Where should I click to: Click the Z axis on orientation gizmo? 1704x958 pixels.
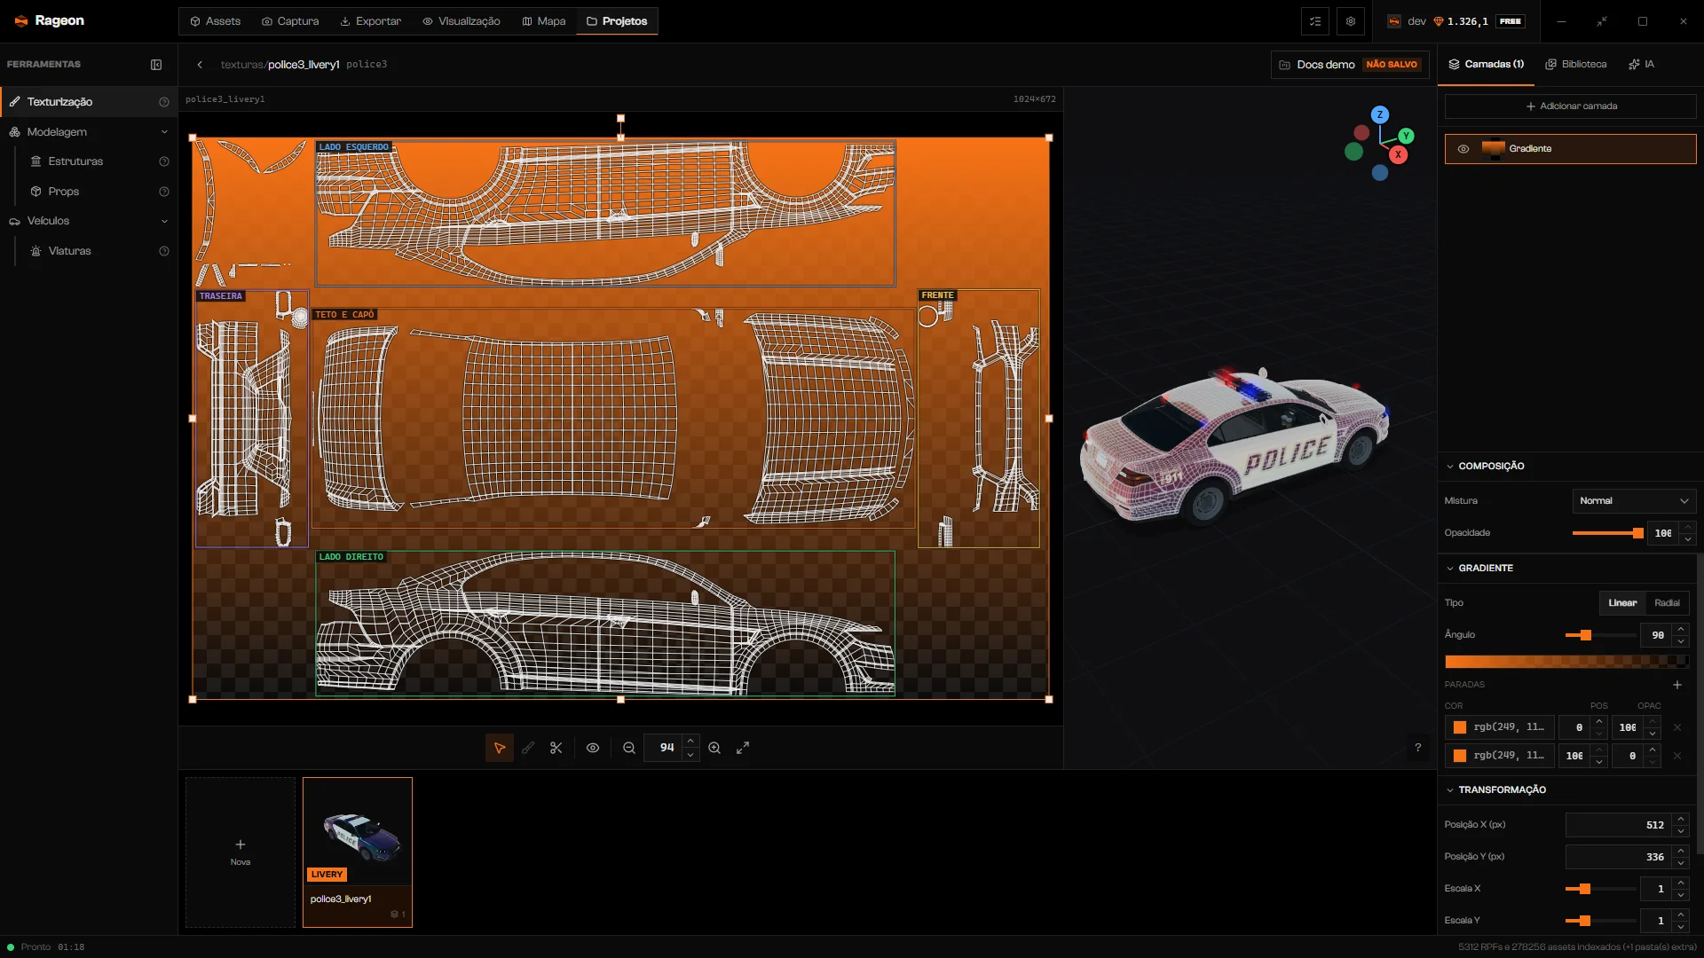click(1380, 114)
